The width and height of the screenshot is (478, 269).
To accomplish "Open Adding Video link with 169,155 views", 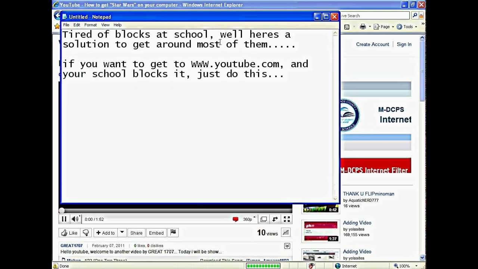I will pyautogui.click(x=357, y=223).
